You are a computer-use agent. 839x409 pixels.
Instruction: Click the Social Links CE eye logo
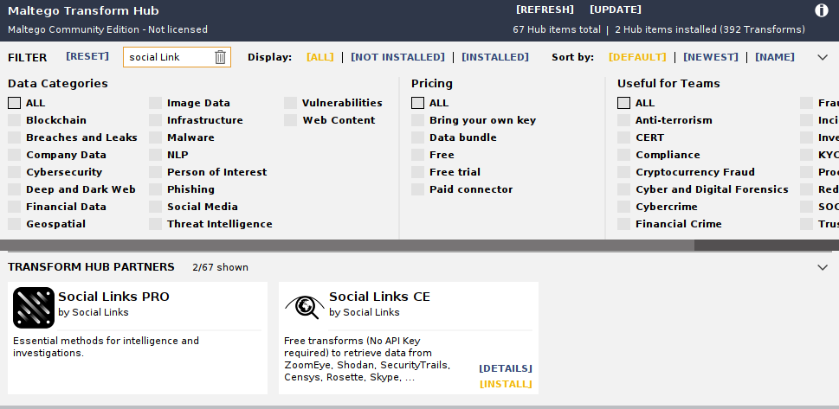(x=305, y=307)
